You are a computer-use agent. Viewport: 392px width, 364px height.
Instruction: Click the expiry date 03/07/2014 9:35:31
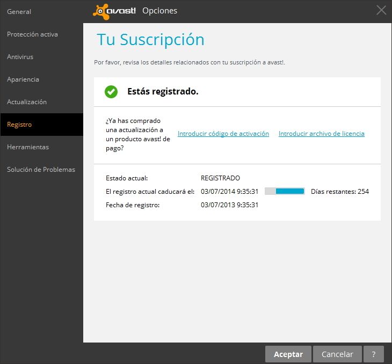coord(229,192)
